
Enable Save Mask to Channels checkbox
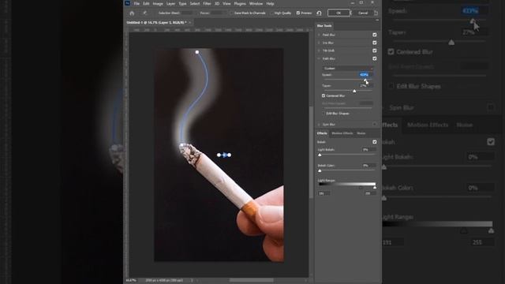pos(231,13)
